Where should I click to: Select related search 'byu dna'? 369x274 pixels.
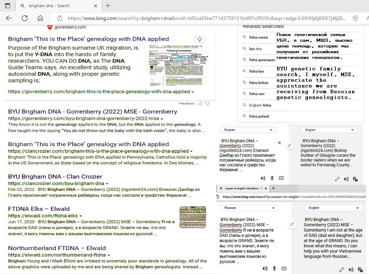[255, 49]
